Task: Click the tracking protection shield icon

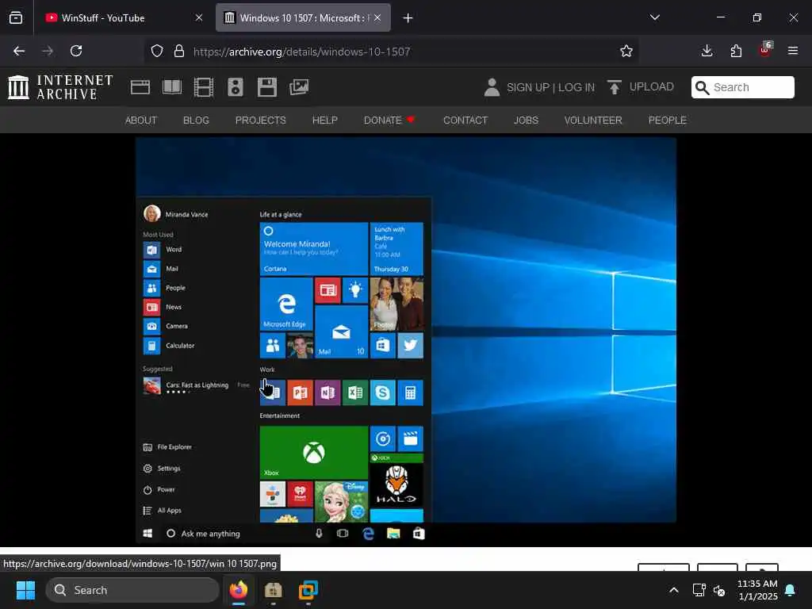Action: point(157,52)
